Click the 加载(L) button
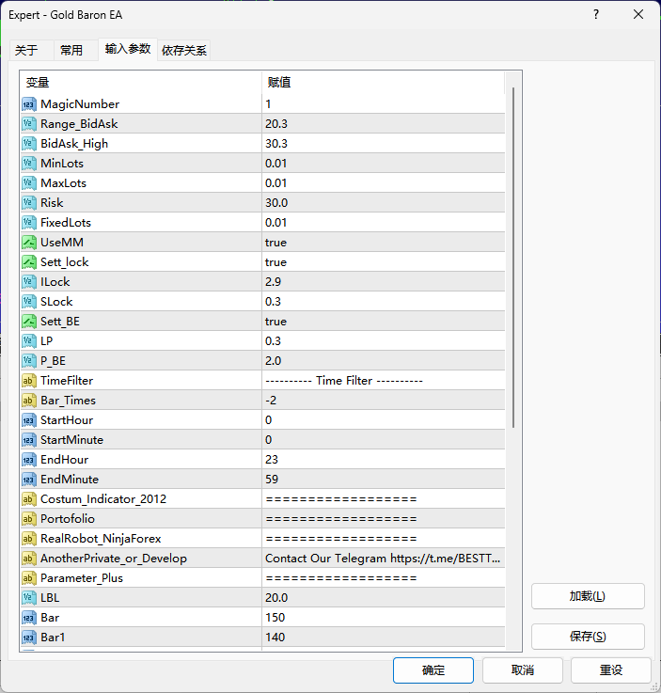The height and width of the screenshot is (693, 661). click(588, 596)
